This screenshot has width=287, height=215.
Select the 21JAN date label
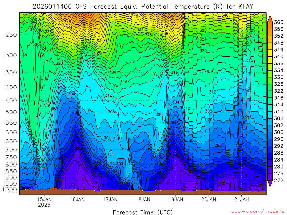point(241,199)
